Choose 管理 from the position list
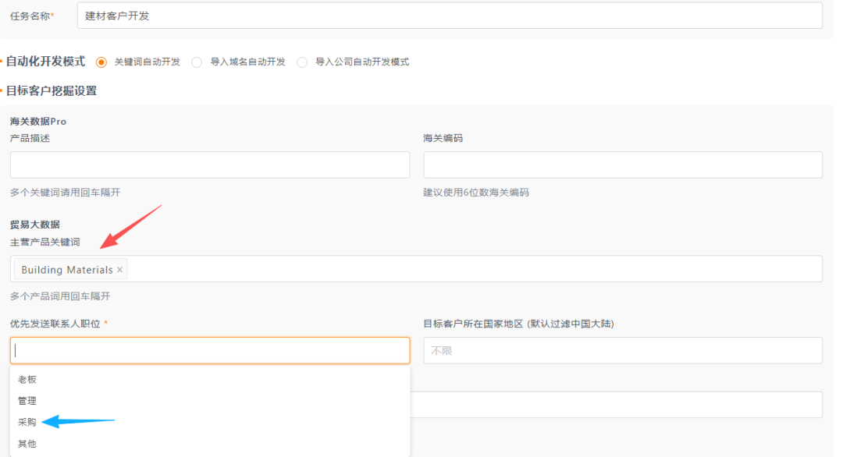The width and height of the screenshot is (843, 457). coord(210,401)
